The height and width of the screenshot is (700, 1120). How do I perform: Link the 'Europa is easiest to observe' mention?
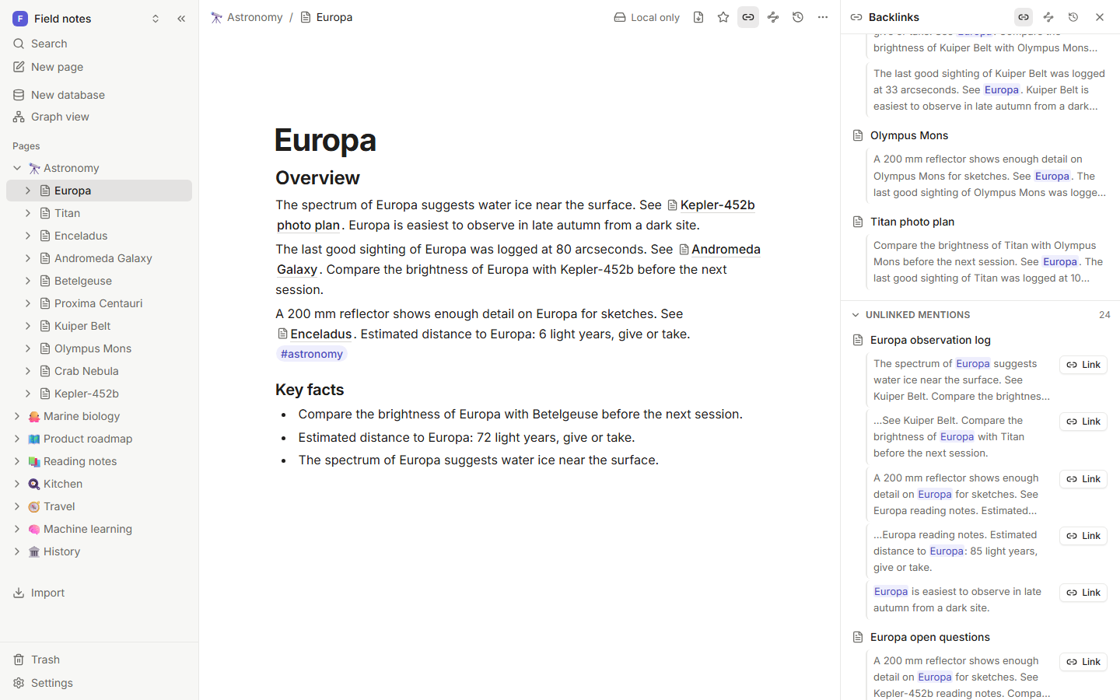(x=1083, y=593)
